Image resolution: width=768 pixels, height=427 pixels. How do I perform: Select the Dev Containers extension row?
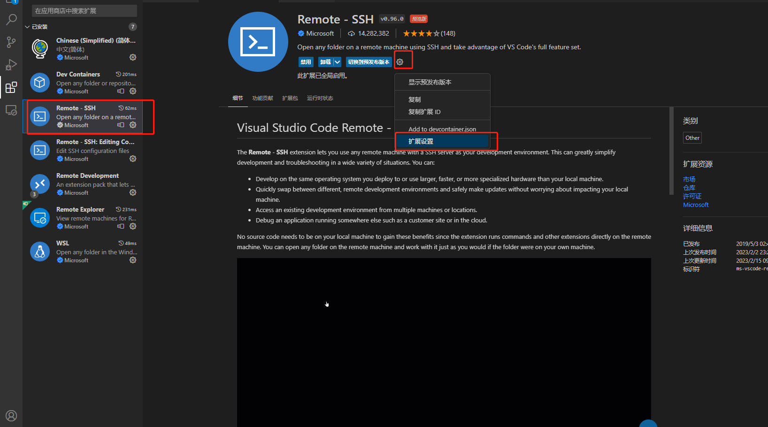[x=83, y=83]
